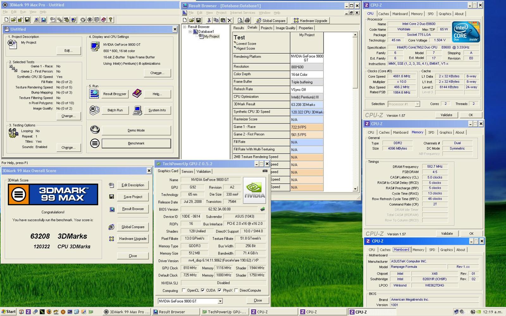This screenshot has height=316, width=506.
Task: Toggle OpenCL checkbox in GPU-Z
Action: (183, 290)
